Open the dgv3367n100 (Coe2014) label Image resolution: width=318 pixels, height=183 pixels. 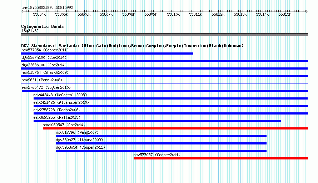pyautogui.click(x=44, y=57)
